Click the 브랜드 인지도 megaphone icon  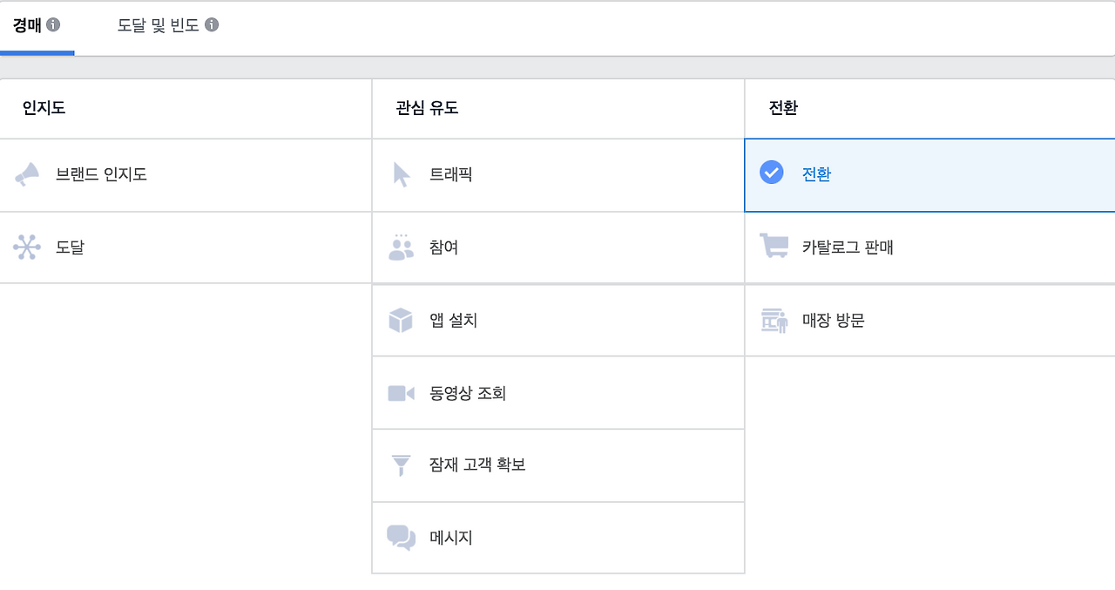tap(27, 174)
